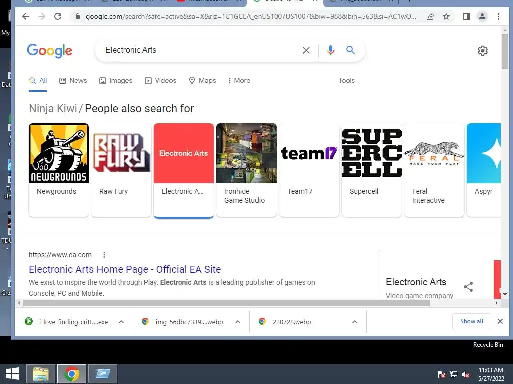Expand options for 220728.webp download
This screenshot has height=384, width=513.
point(355,322)
